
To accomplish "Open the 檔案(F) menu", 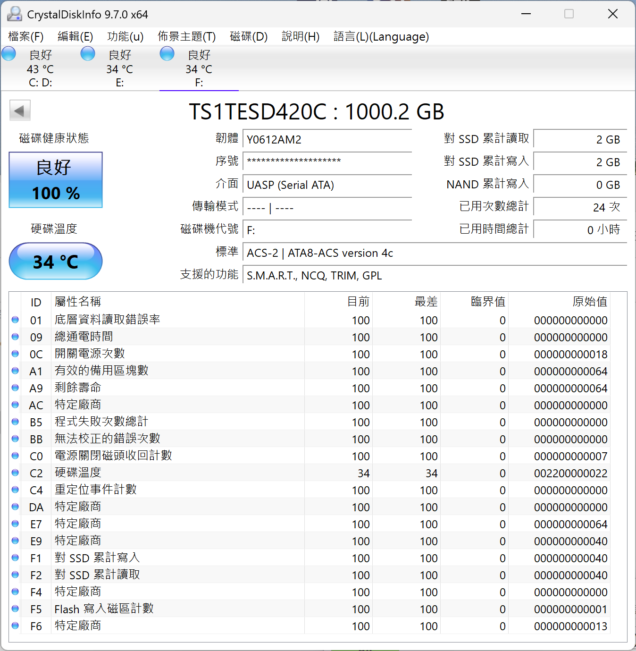I will (25, 36).
